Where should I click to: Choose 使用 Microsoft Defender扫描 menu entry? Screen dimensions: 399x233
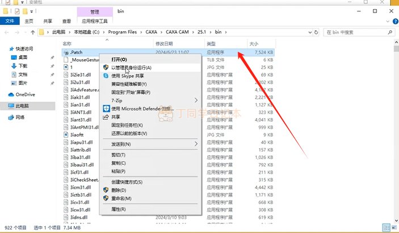(150, 109)
